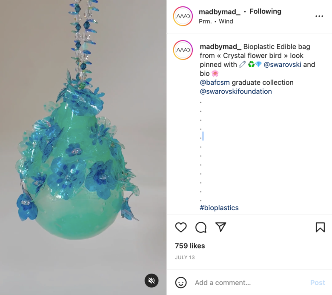This screenshot has width=332, height=295.
Task: Click madbymad_ avatar beside caption
Action: [x=183, y=51]
